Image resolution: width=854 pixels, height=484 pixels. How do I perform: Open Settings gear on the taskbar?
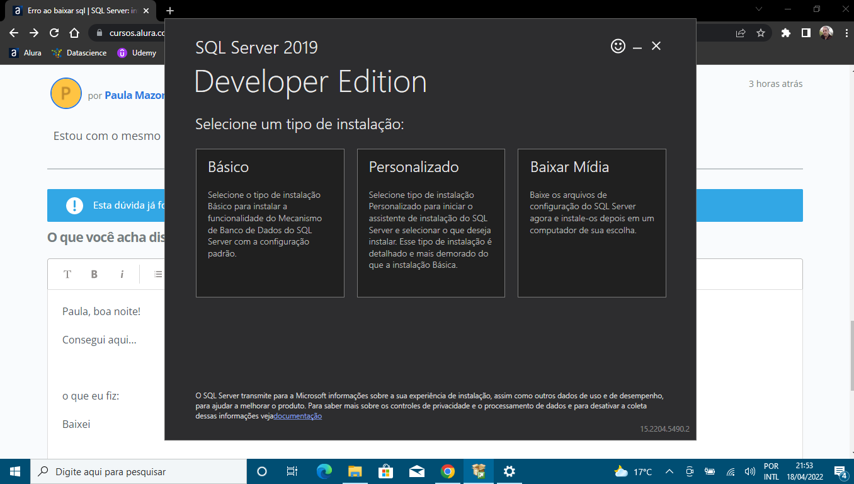(x=510, y=471)
